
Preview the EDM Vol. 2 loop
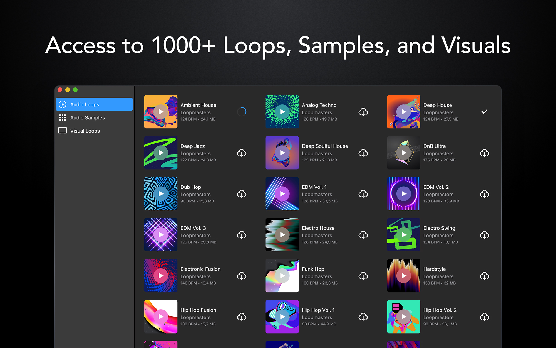click(404, 194)
